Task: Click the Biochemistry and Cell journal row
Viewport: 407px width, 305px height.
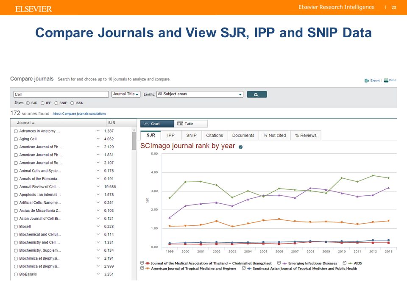Action: pyautogui.click(x=71, y=242)
